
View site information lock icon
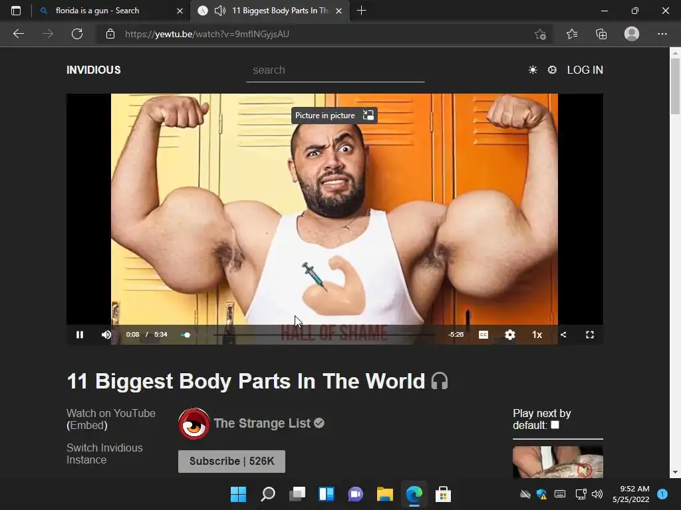(110, 34)
